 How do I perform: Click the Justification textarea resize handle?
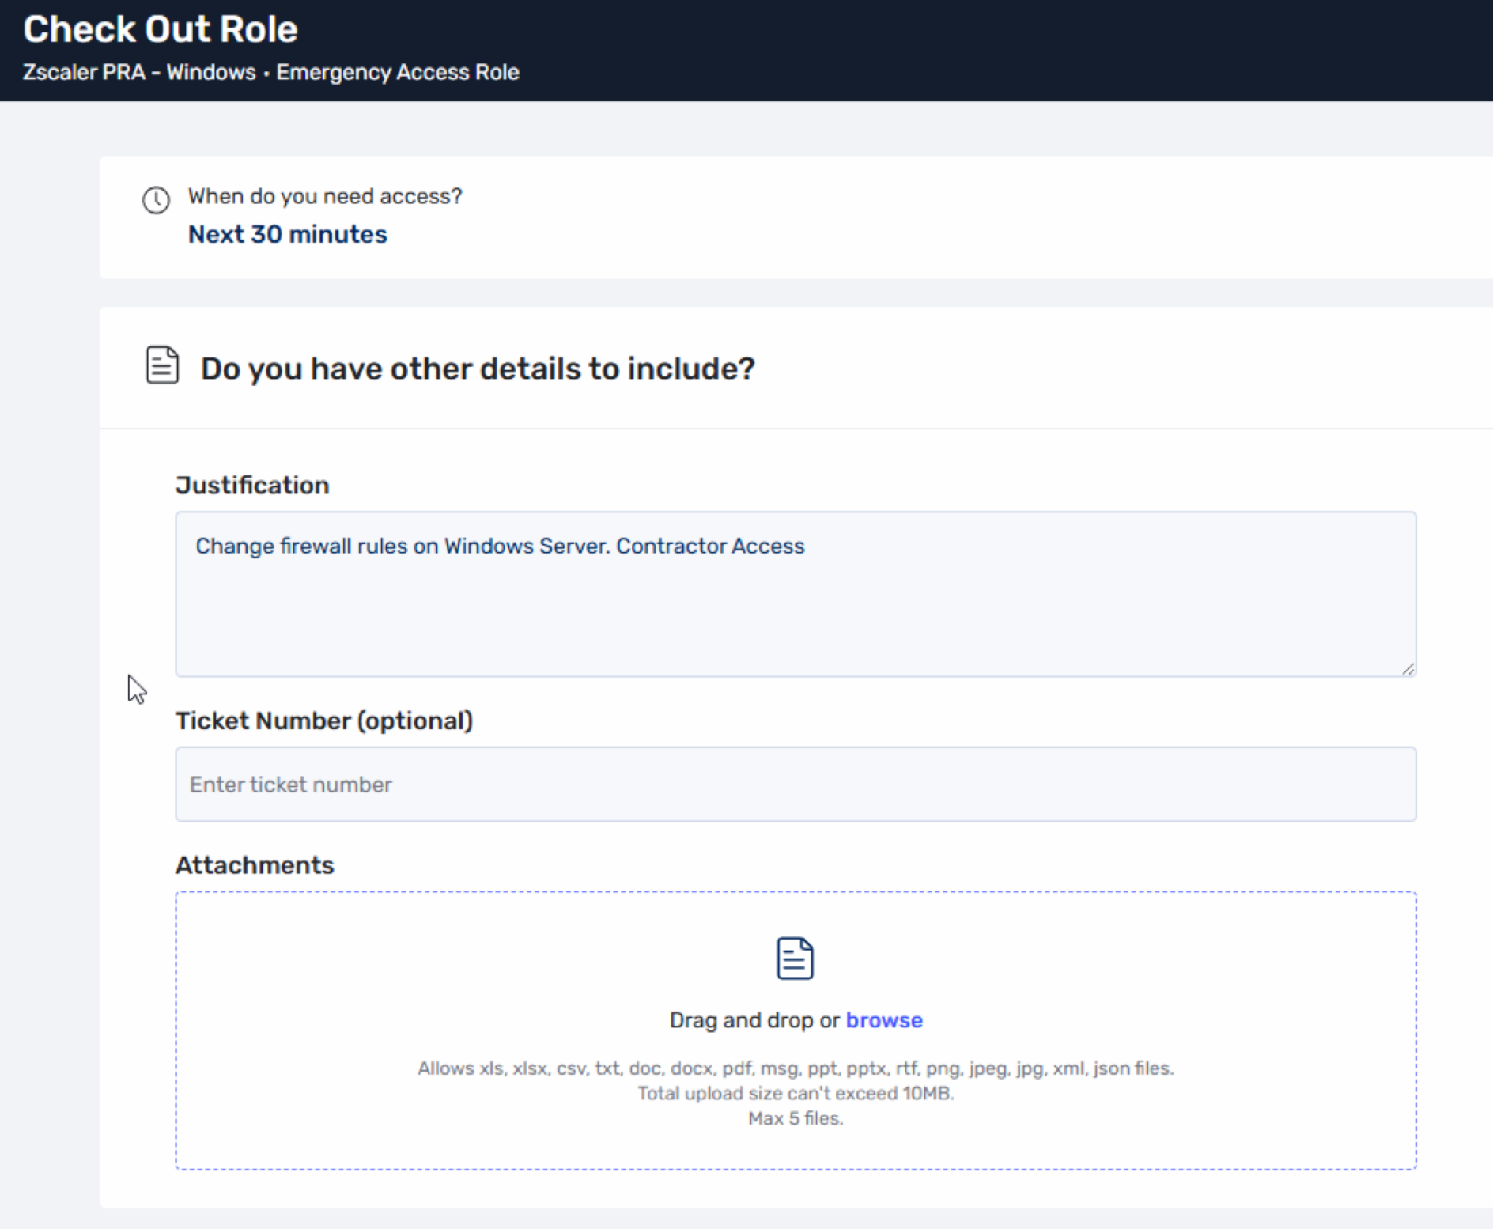tap(1408, 669)
